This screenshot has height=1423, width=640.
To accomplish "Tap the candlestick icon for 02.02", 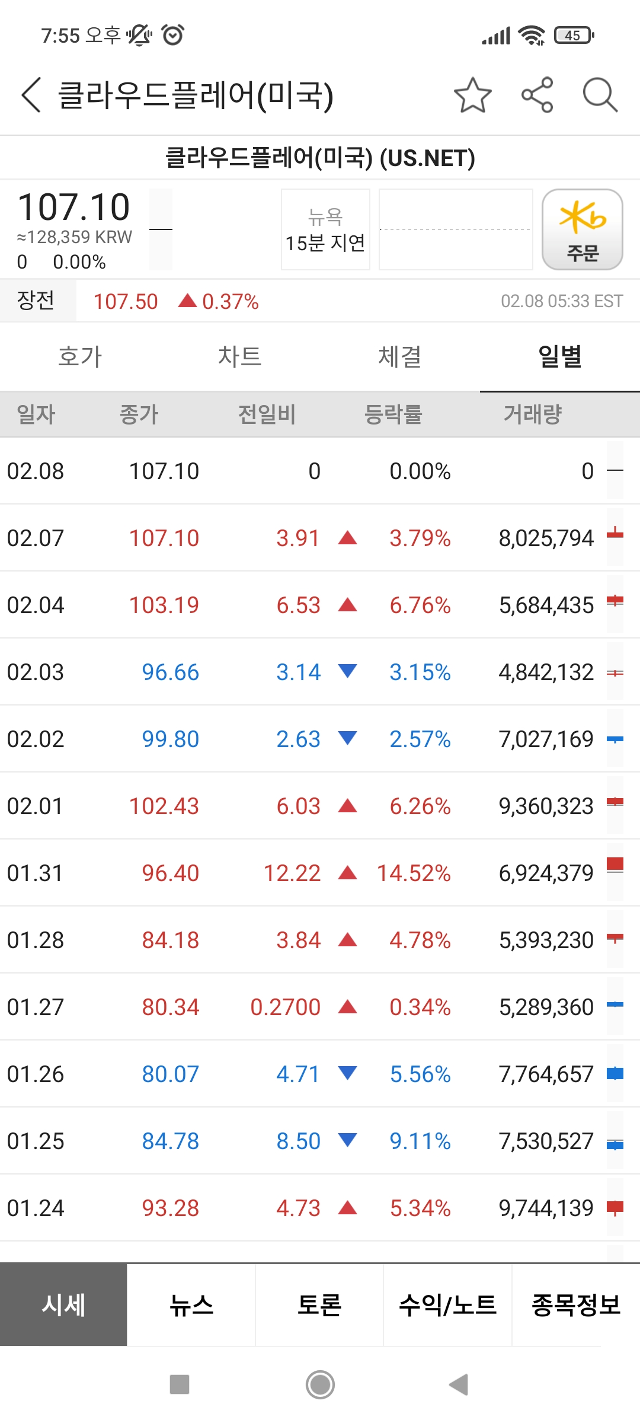I will click(615, 739).
